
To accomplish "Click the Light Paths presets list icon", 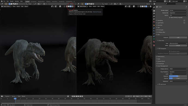I will [x=184, y=23].
